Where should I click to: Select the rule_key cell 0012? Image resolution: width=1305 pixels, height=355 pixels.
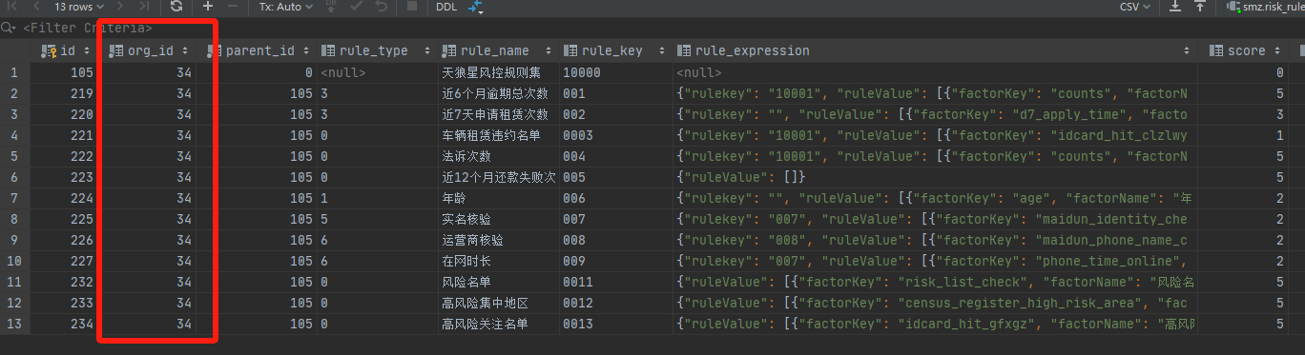click(x=615, y=303)
